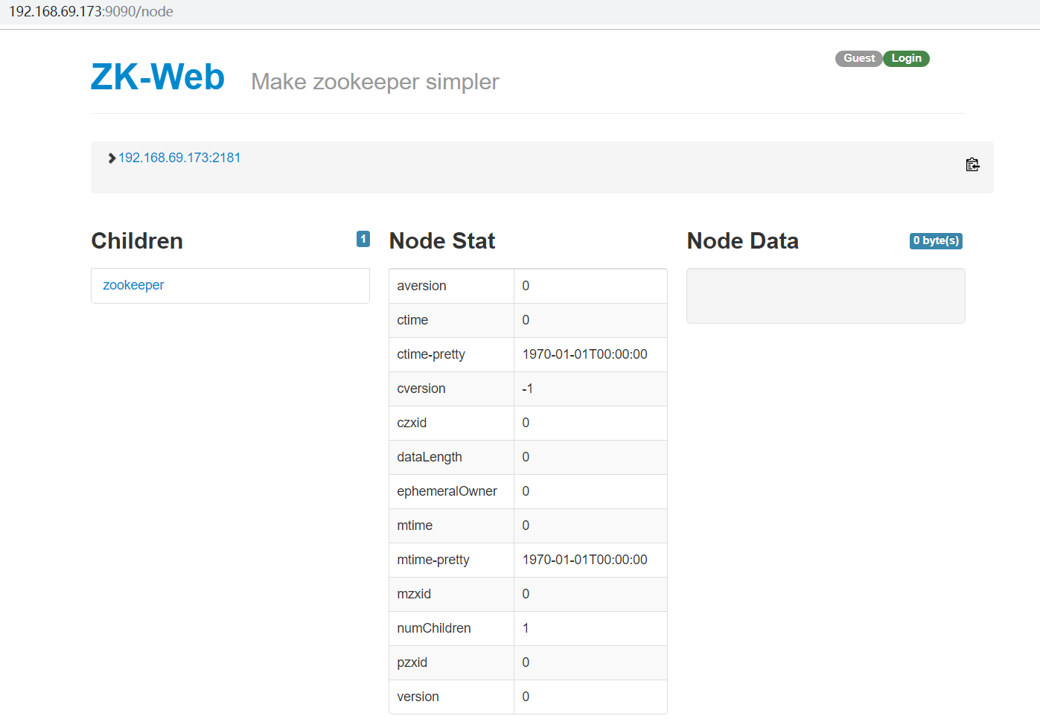Select the cversion label

click(x=421, y=389)
